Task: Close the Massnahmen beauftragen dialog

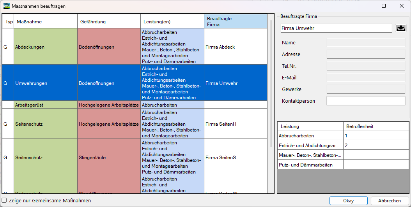Action: (402, 6)
